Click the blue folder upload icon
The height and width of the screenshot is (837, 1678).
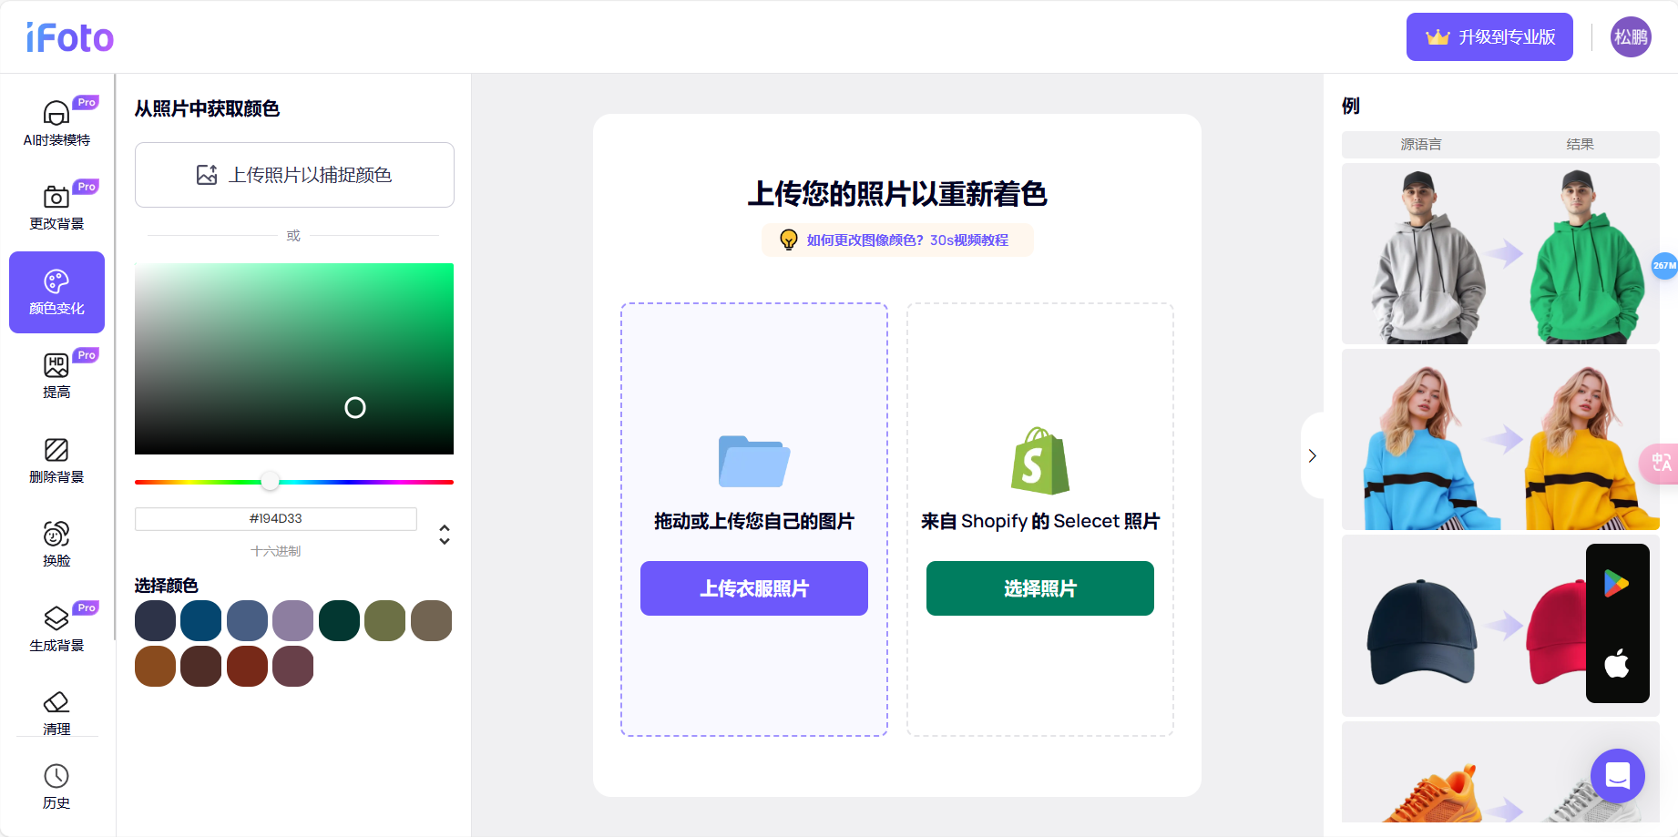(x=754, y=461)
